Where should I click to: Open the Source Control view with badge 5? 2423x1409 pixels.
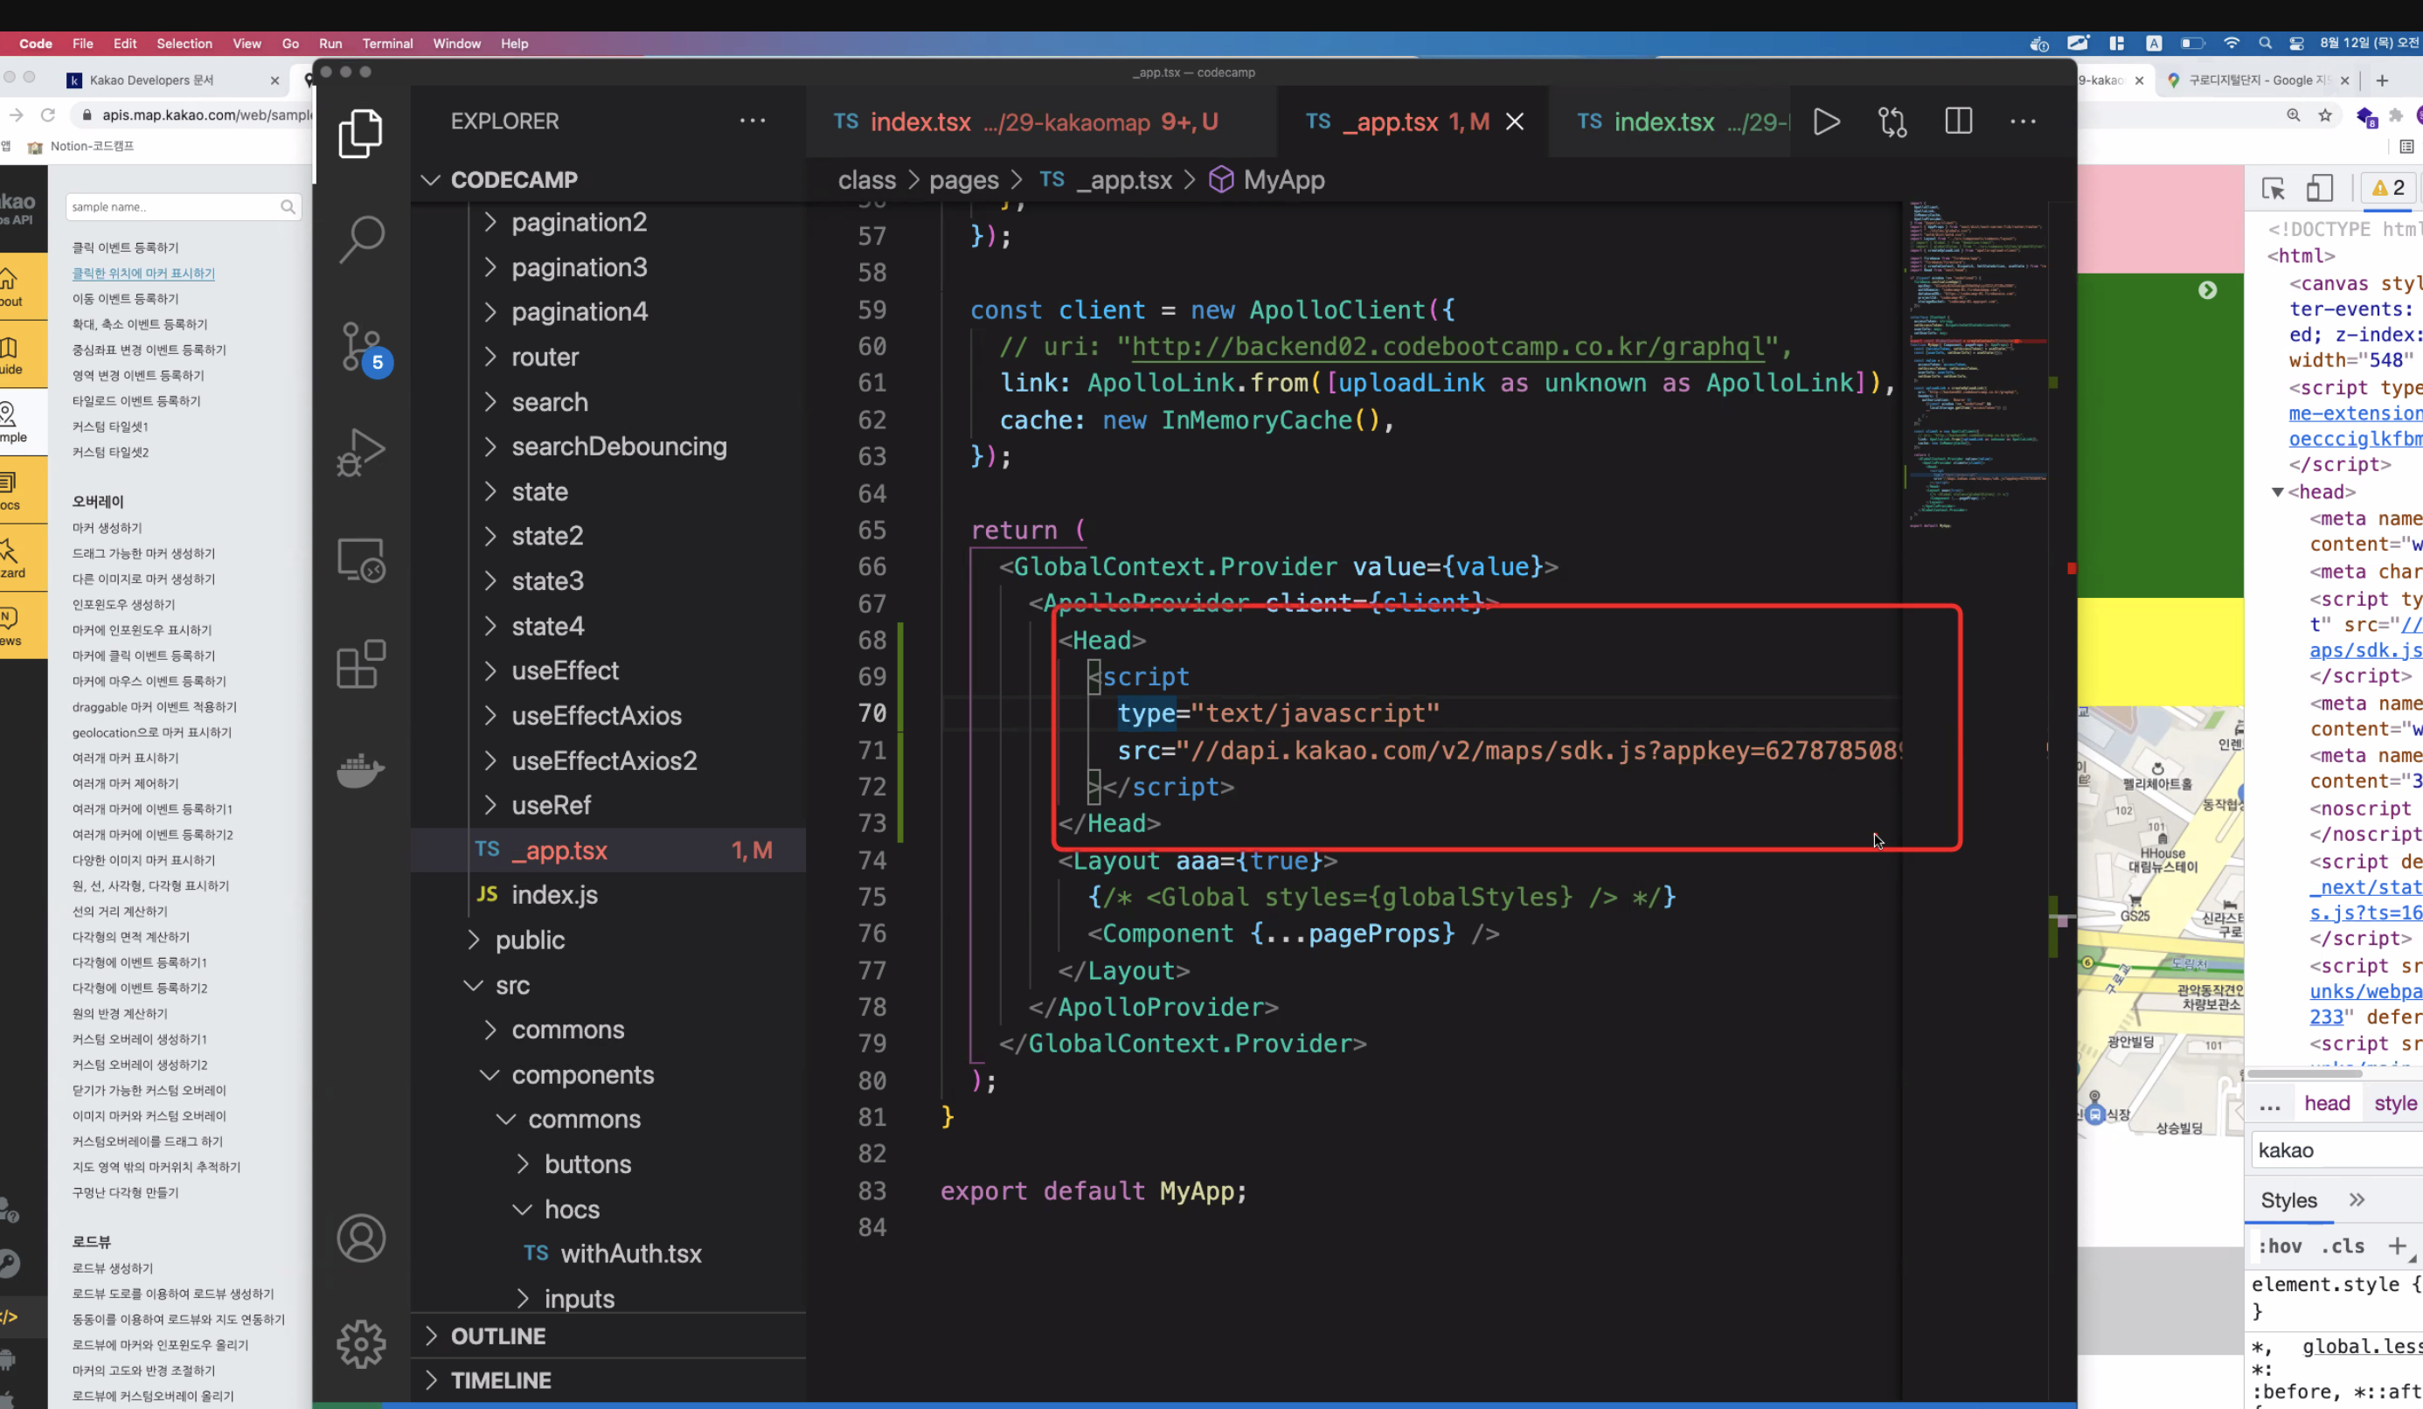360,348
